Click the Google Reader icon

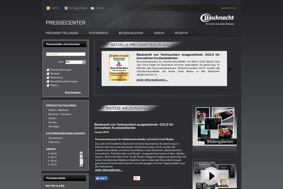point(66,8)
